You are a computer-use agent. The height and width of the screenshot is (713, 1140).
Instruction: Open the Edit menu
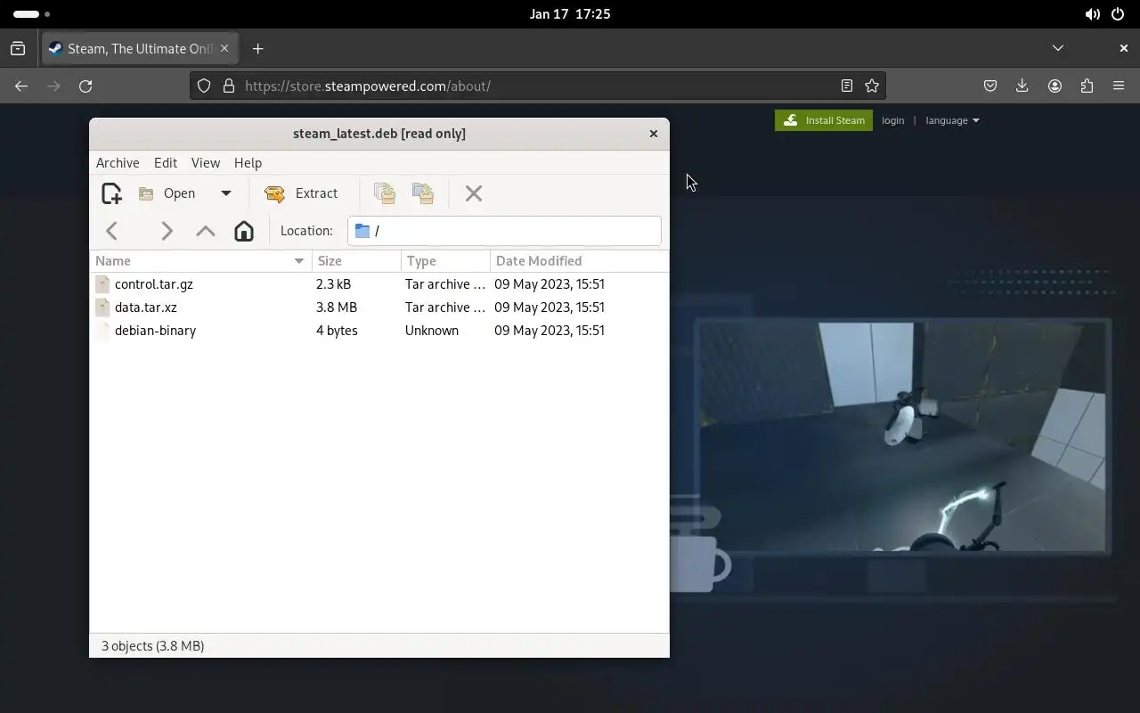[166, 163]
